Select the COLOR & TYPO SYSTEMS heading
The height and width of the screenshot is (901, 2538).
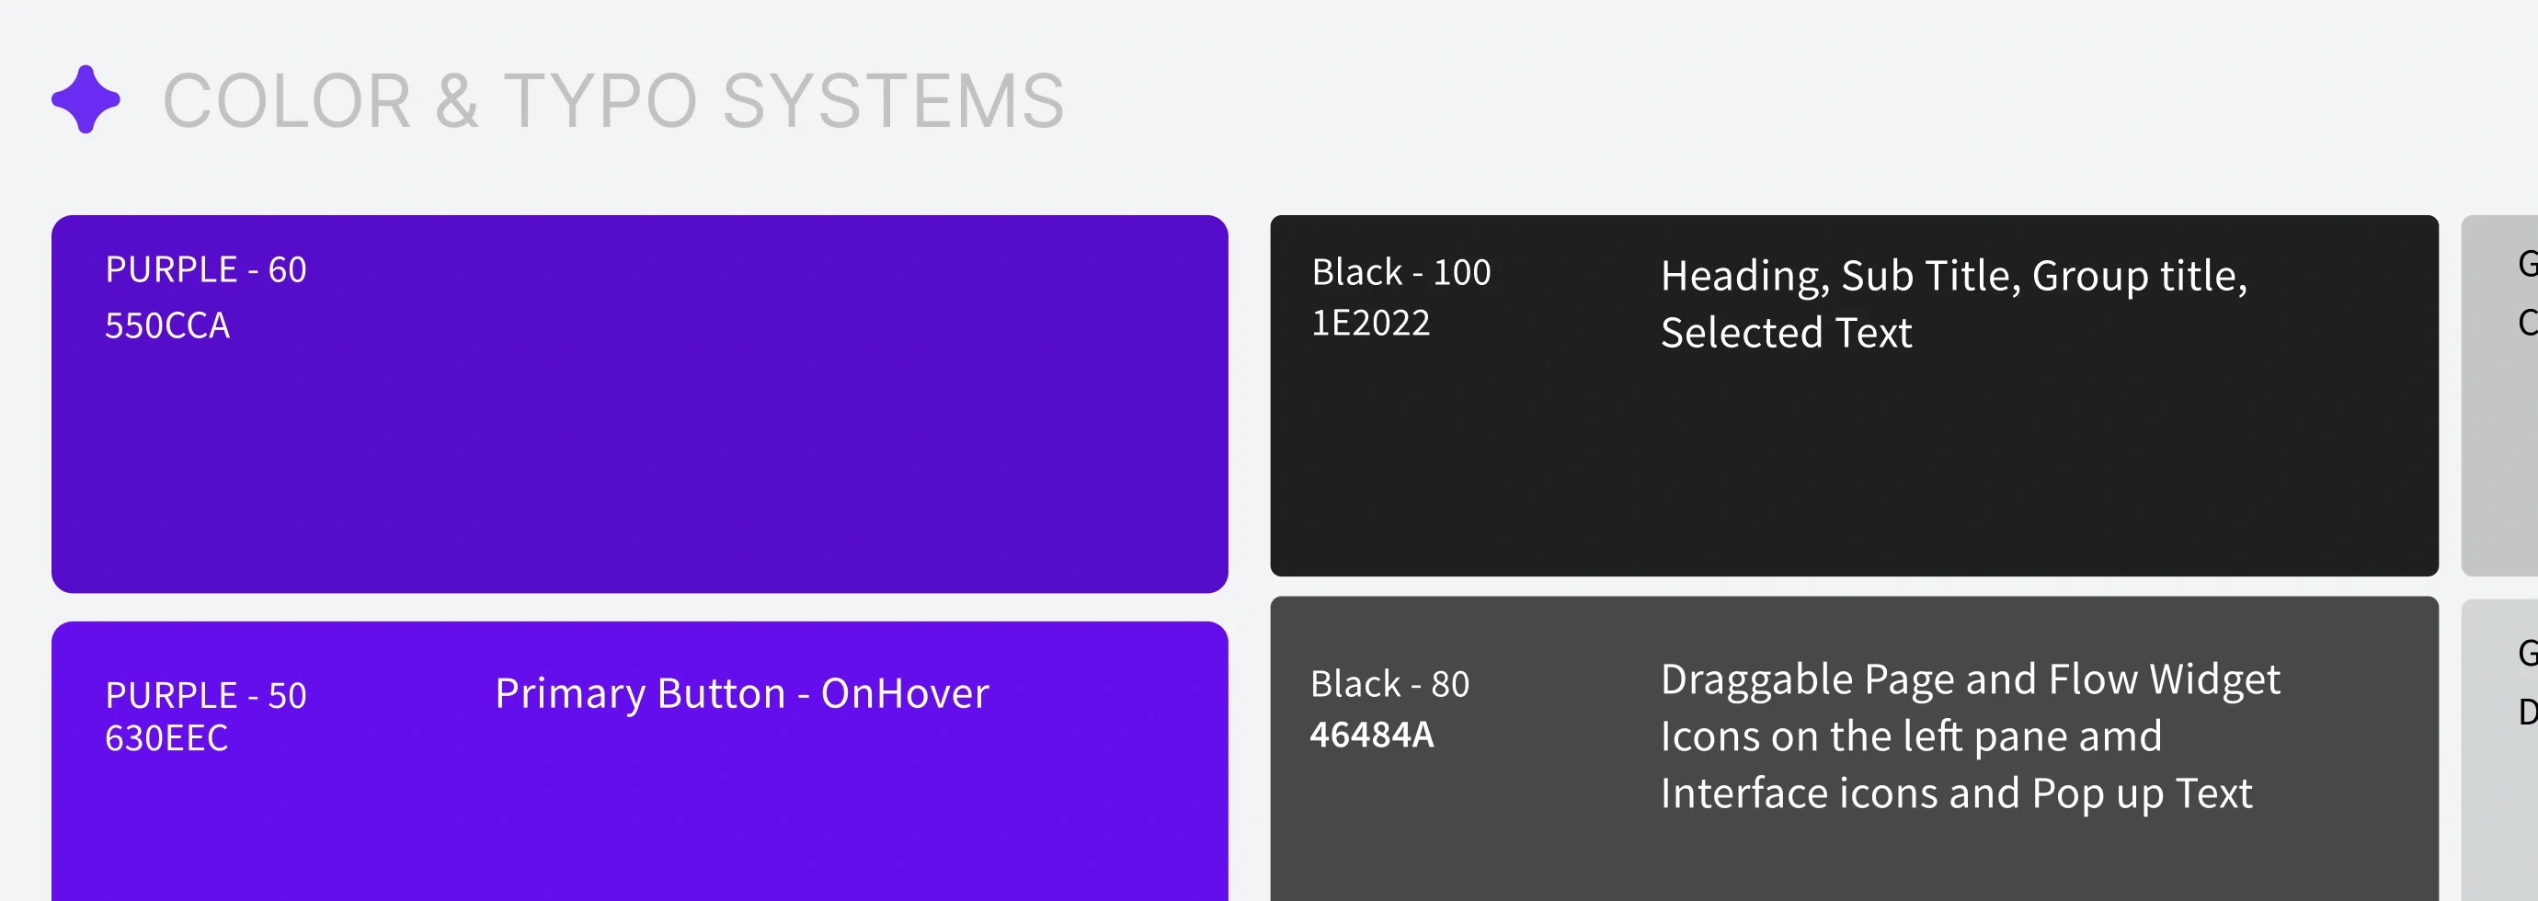(x=612, y=100)
